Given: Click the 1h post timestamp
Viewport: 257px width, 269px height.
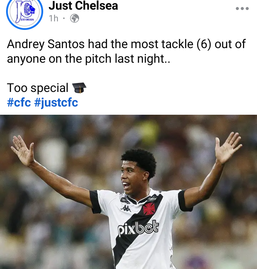Looking at the screenshot, I should tap(54, 19).
